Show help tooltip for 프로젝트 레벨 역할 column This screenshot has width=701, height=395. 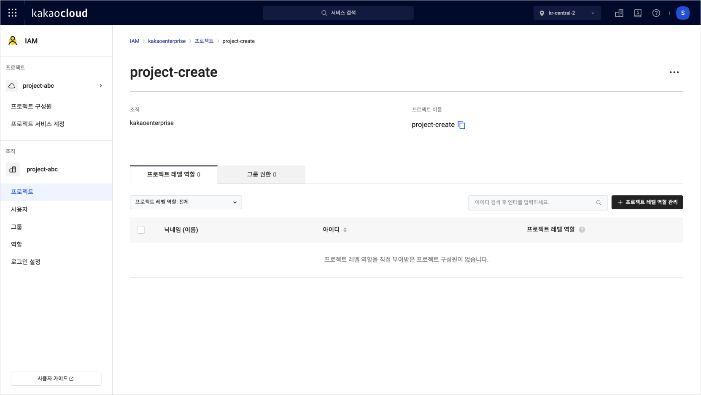point(582,230)
